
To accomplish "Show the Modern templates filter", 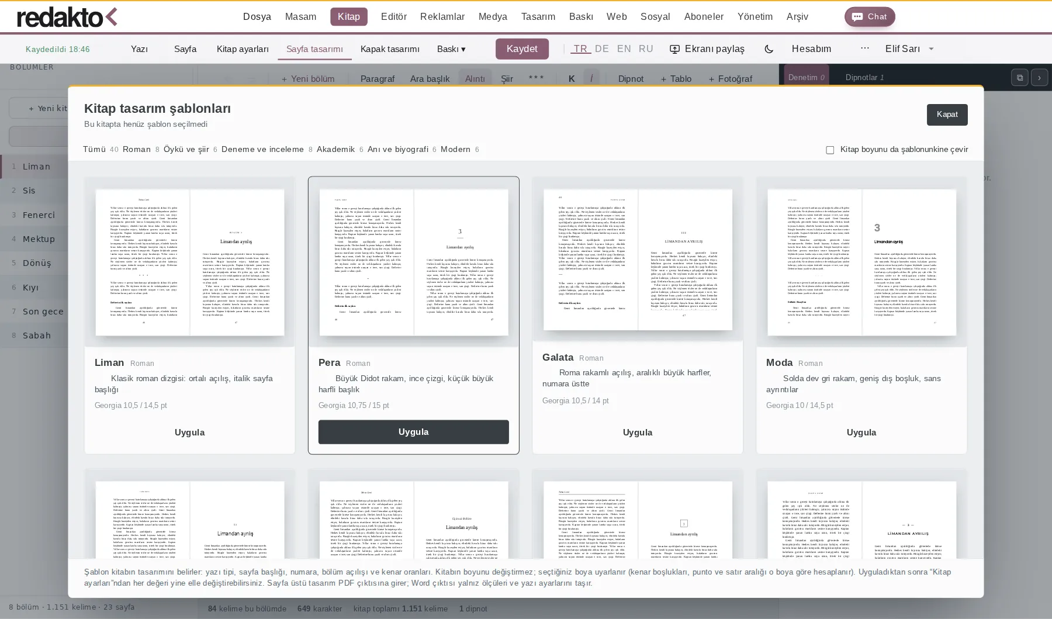I will (x=460, y=150).
